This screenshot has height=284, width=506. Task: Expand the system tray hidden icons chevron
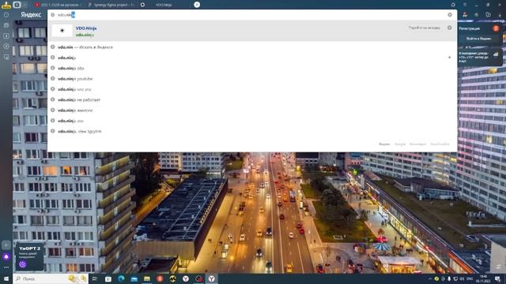430,278
